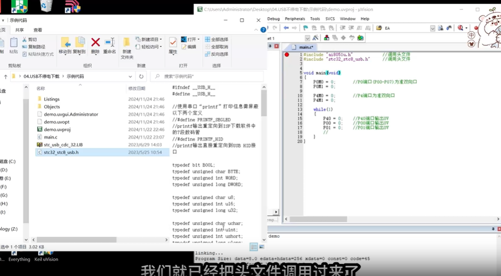Open Debug menu in µVision
Image resolution: width=501 pixels, height=276 pixels.
point(274,19)
